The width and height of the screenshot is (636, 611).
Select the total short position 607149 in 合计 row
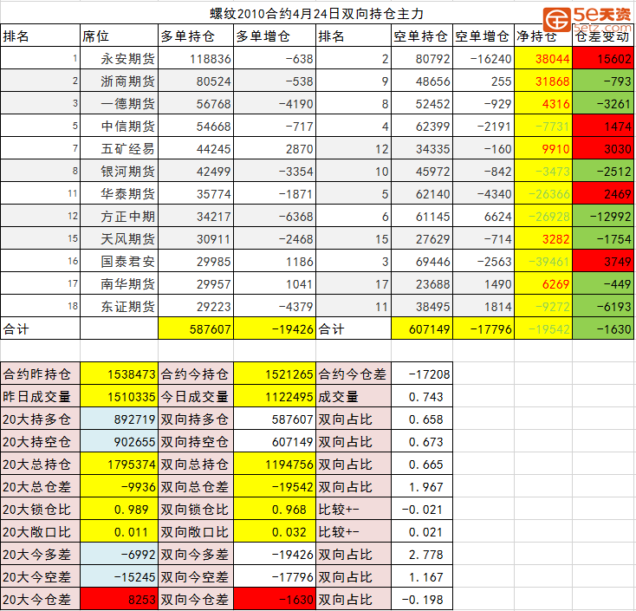click(x=422, y=329)
